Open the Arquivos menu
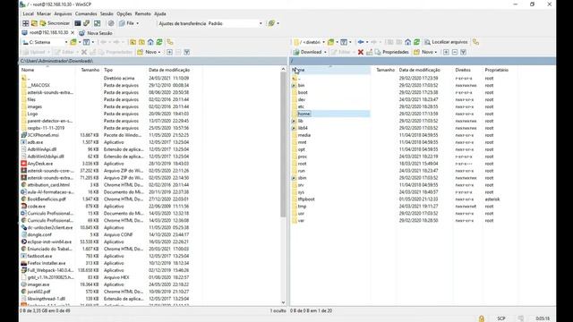 click(x=63, y=14)
